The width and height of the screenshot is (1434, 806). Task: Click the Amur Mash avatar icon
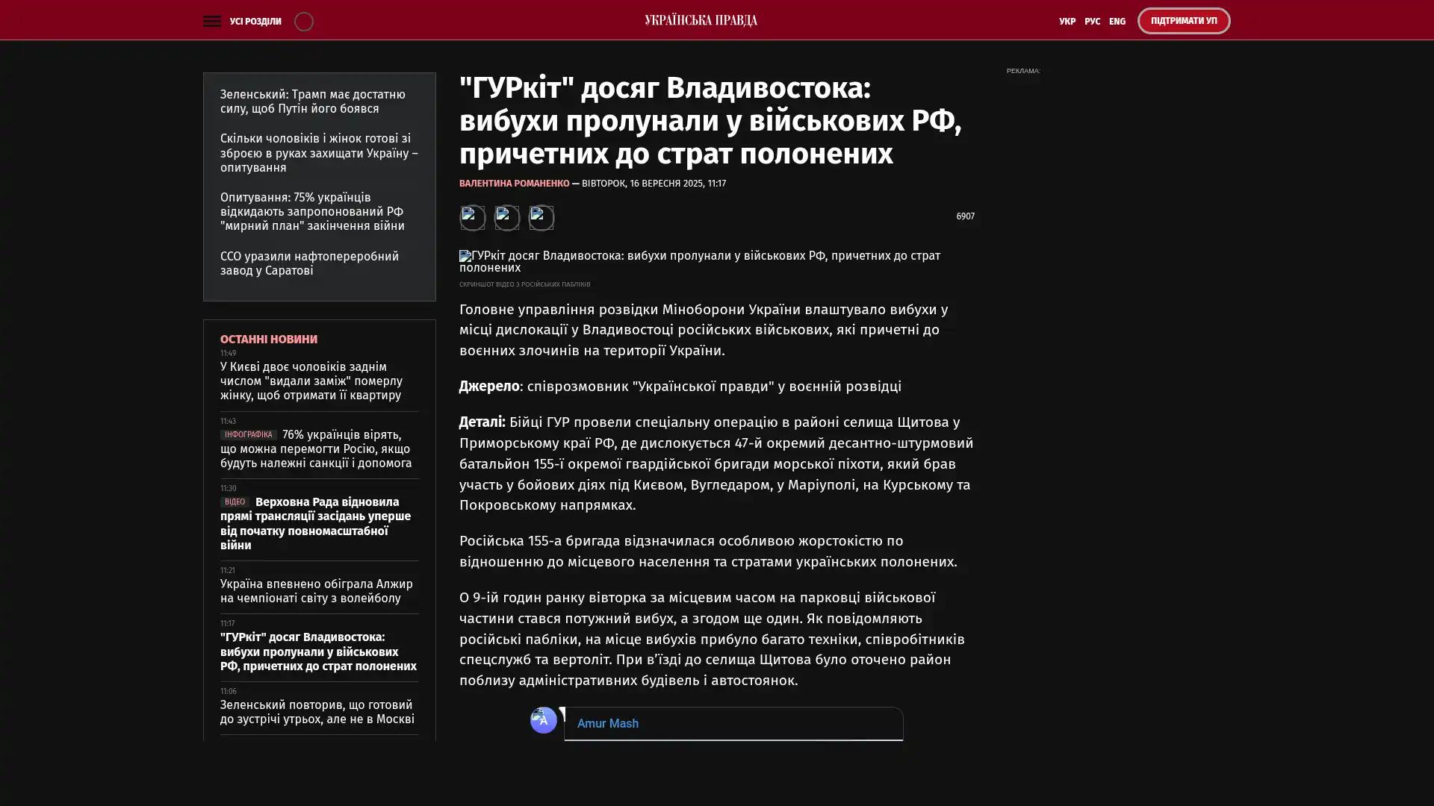pos(543,719)
